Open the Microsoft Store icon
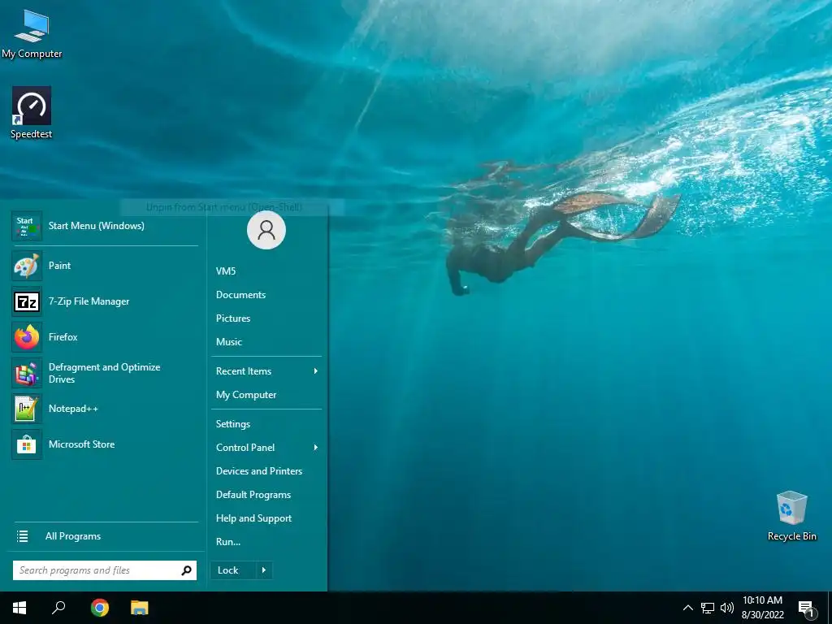 pos(27,444)
